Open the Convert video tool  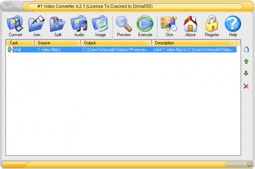pos(15,26)
